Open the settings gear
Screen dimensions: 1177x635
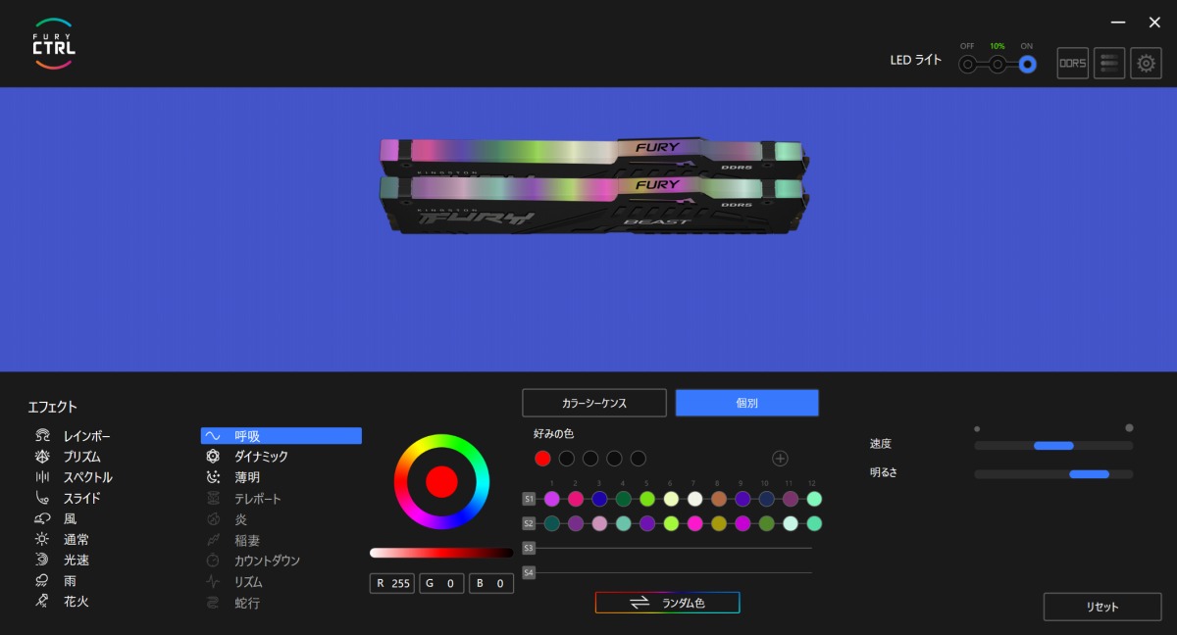[1146, 64]
